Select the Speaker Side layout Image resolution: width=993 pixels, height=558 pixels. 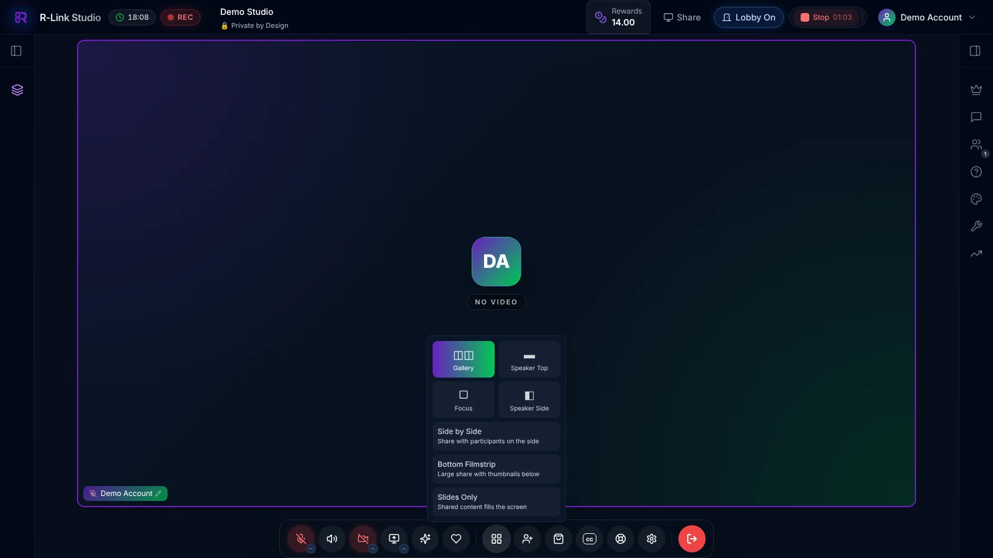(x=529, y=399)
